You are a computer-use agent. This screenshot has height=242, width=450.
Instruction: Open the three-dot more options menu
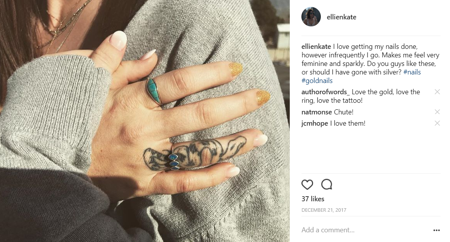tap(436, 230)
